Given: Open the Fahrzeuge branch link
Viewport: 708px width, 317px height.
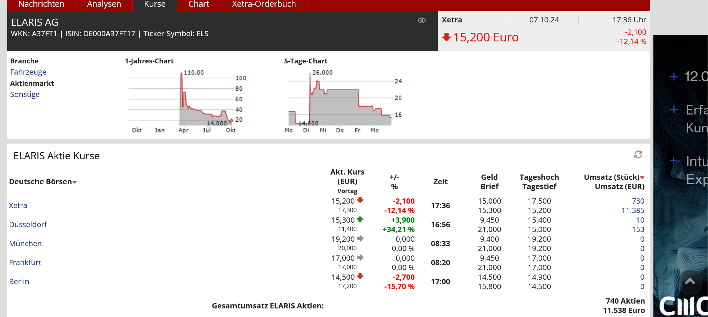Looking at the screenshot, I should [x=28, y=72].
